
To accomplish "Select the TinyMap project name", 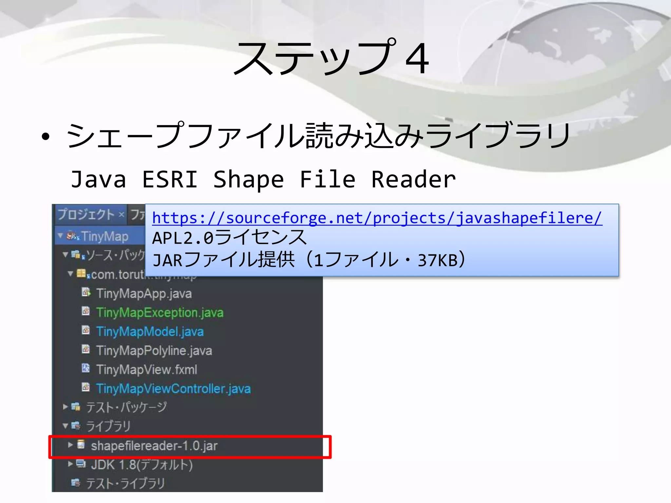I will tap(105, 236).
